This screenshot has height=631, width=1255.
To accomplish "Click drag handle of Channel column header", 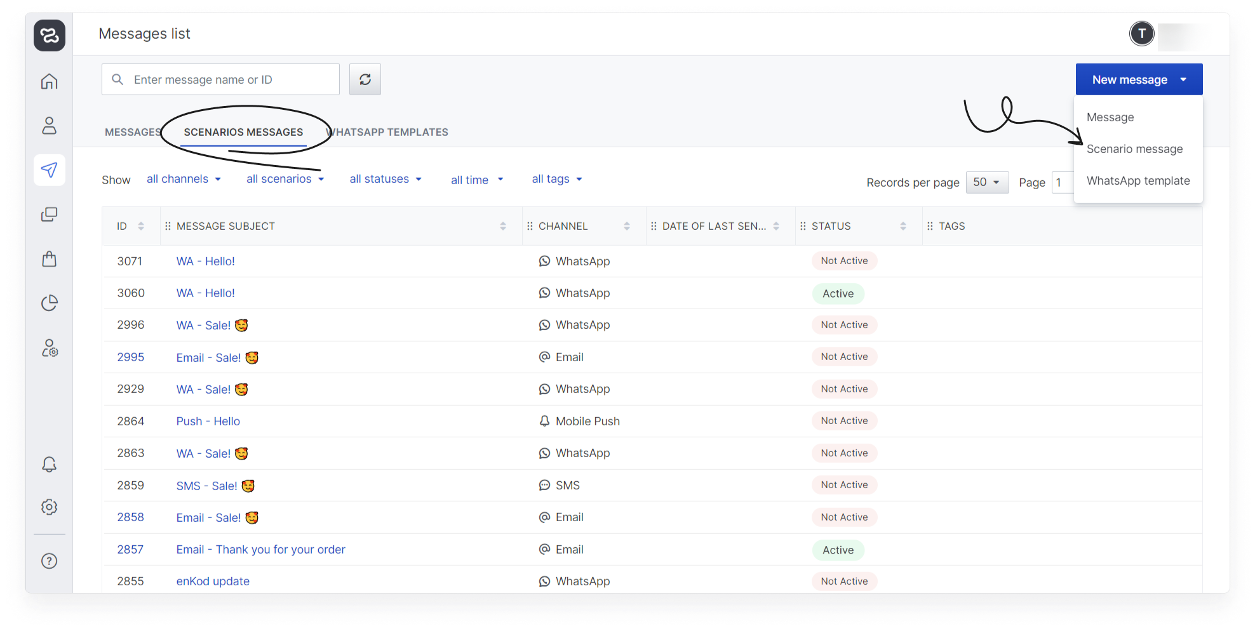I will tap(530, 226).
